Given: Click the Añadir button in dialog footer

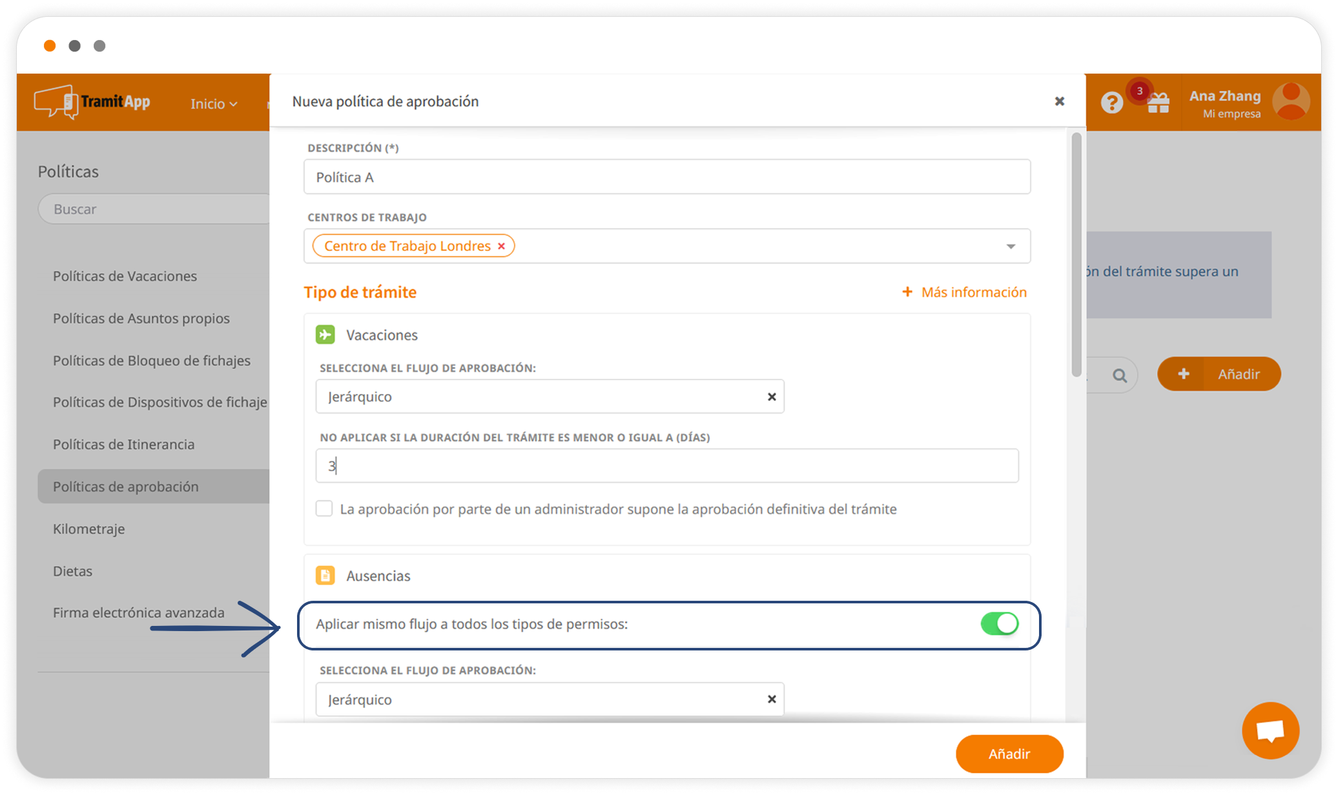Looking at the screenshot, I should [1009, 754].
